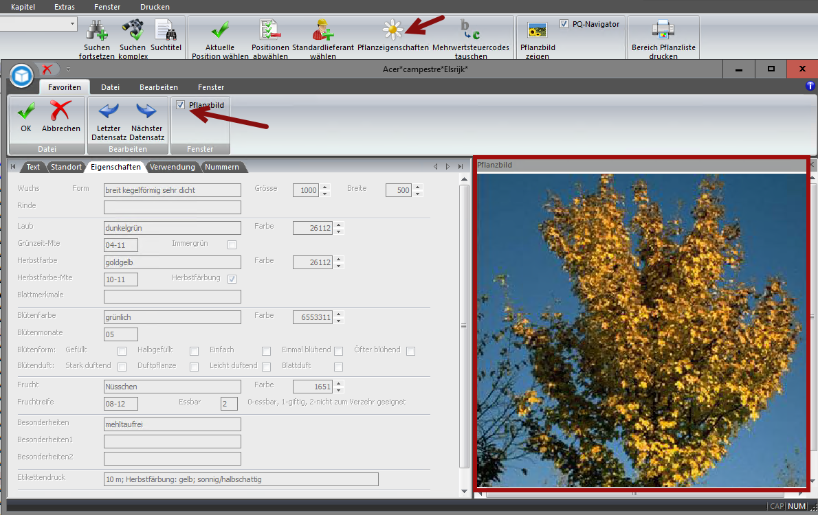Viewport: 818px width, 515px height.
Task: Disable the PQ-Navigator checkbox
Action: pyautogui.click(x=564, y=24)
